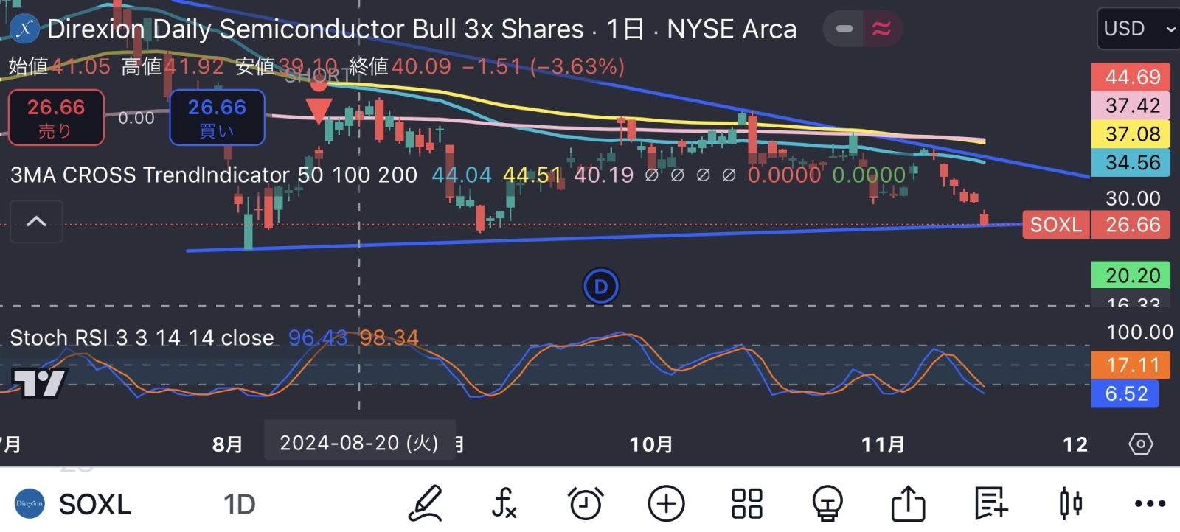Tap the 37.08 yellow price label
Screen dimensions: 1180x532
pos(1131,134)
